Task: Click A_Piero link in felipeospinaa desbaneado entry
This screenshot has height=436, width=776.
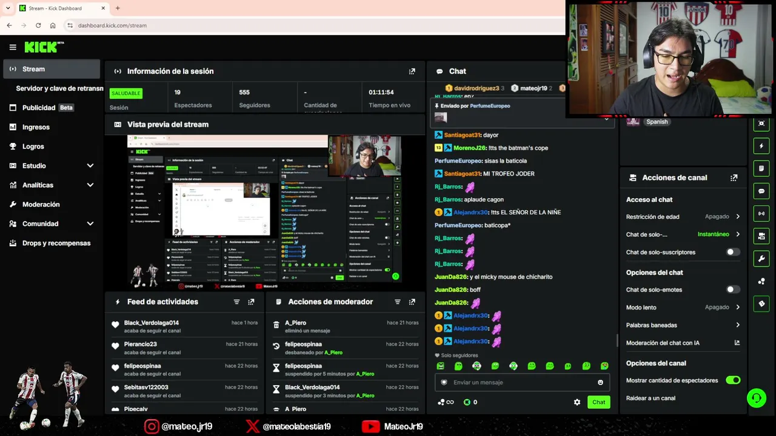Action: pyautogui.click(x=333, y=352)
